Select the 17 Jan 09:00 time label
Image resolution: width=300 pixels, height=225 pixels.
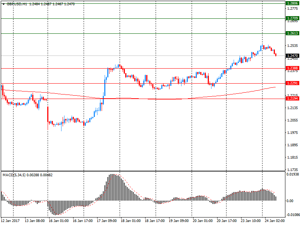point(107,220)
